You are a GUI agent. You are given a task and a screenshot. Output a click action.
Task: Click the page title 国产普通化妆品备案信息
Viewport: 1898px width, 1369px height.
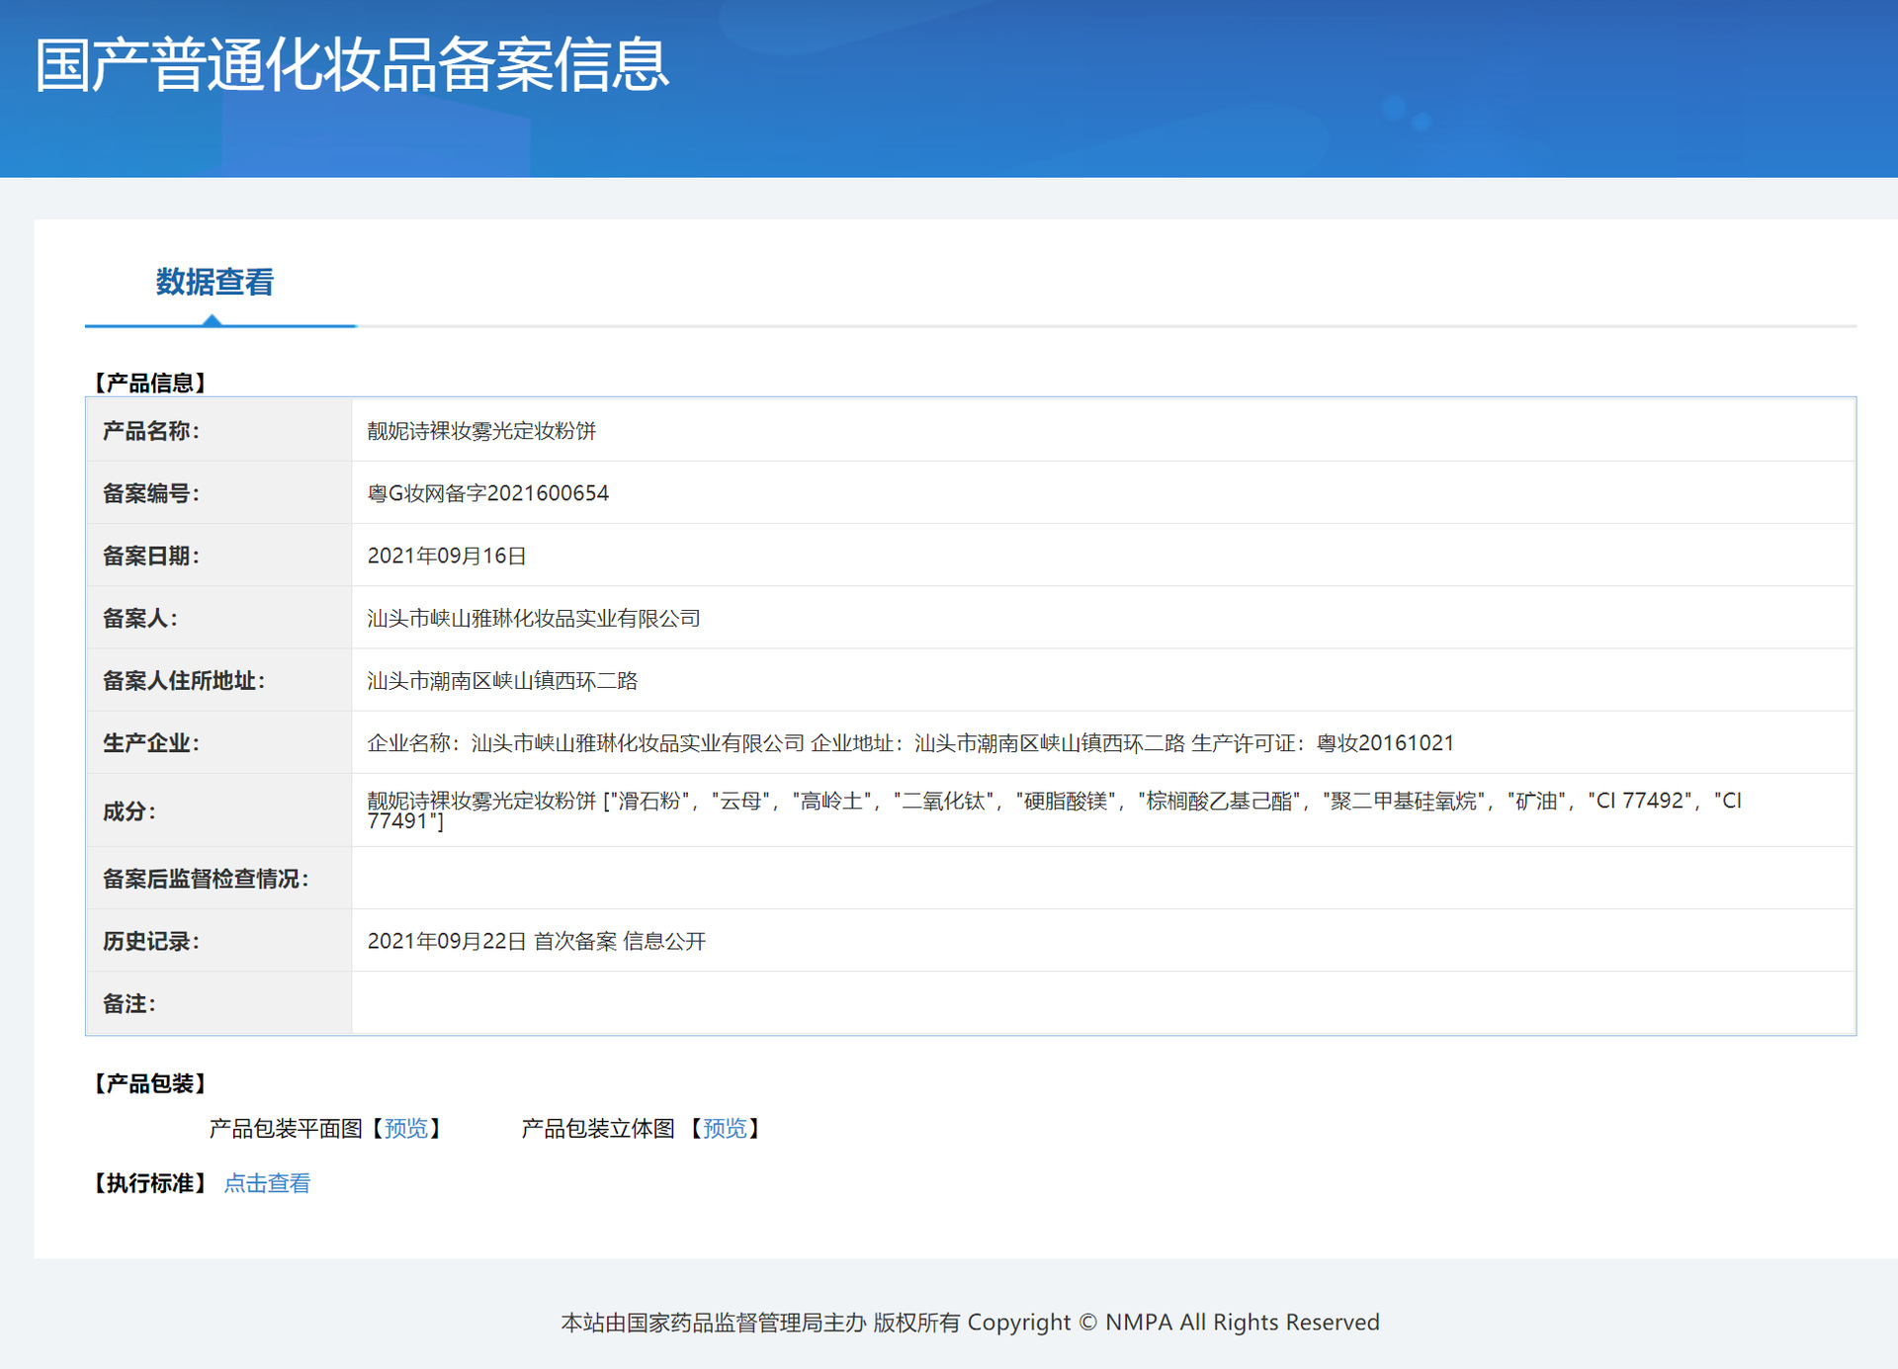pyautogui.click(x=352, y=65)
